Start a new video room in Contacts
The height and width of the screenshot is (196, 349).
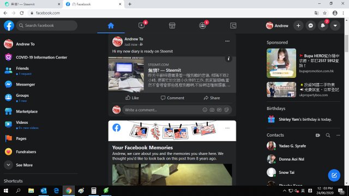317,135
